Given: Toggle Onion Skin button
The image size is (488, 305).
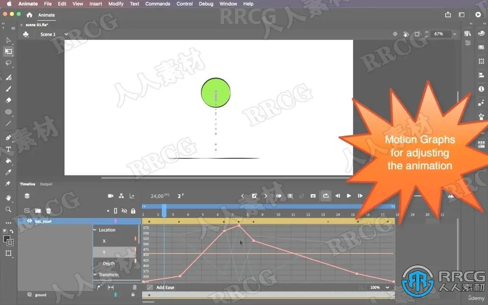Looking at the screenshot, I should (279, 196).
